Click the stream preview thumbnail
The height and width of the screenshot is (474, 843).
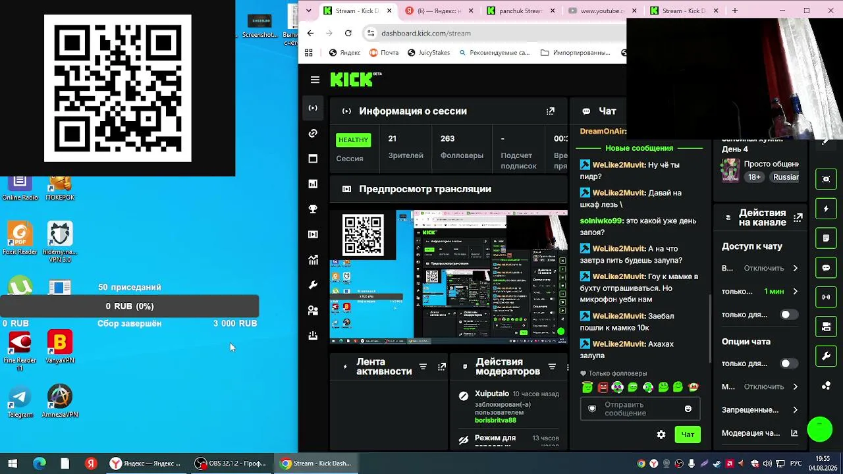(449, 277)
